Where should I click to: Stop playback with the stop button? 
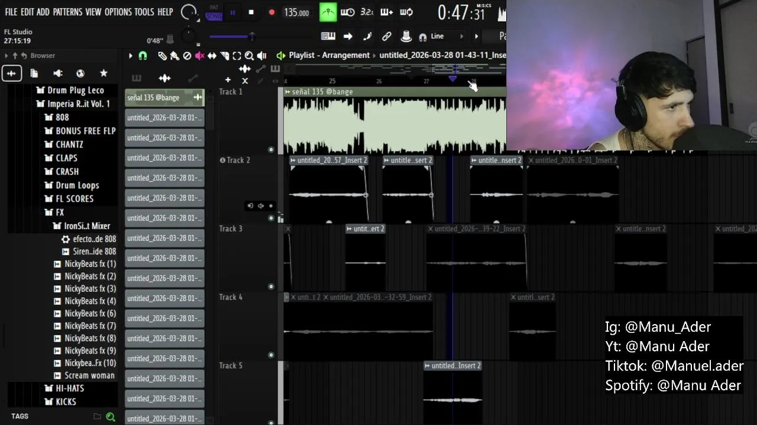[251, 12]
